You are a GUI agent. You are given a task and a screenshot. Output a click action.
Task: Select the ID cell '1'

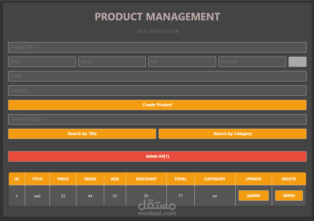click(17, 196)
